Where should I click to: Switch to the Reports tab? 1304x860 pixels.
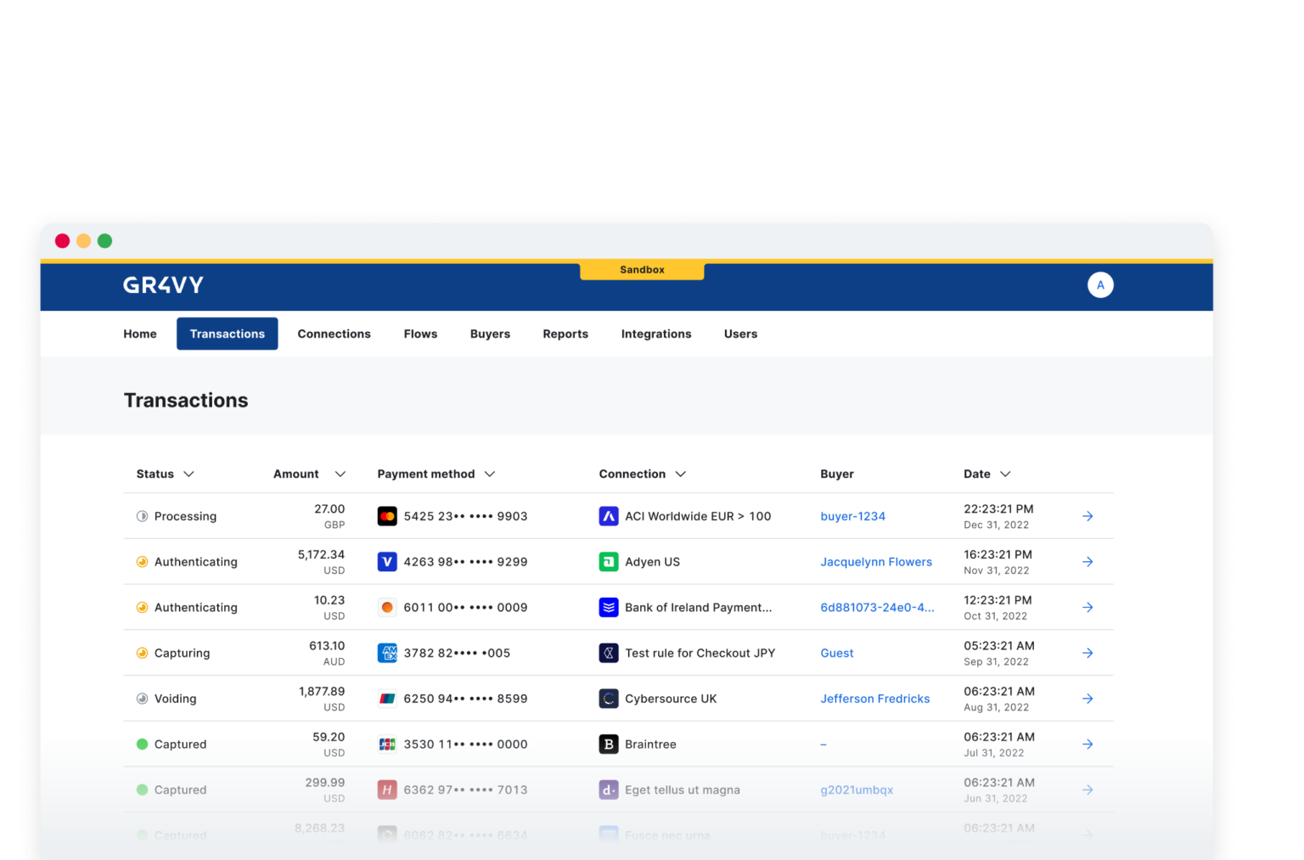[x=565, y=334]
